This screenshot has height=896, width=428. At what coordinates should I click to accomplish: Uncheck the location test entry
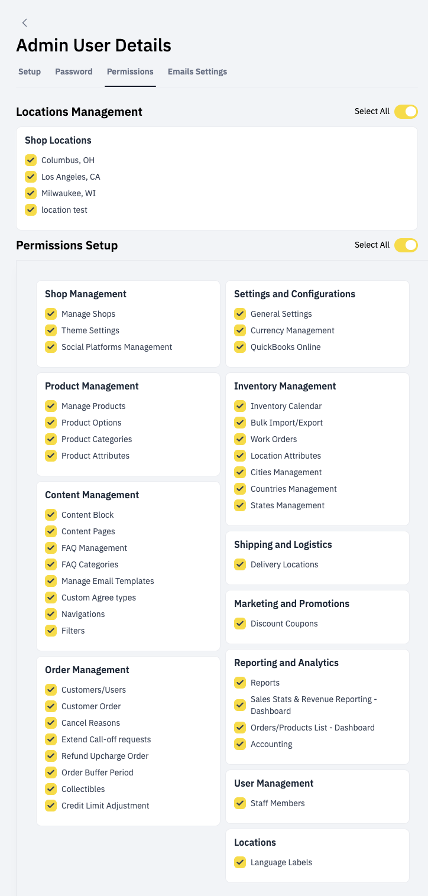(30, 210)
